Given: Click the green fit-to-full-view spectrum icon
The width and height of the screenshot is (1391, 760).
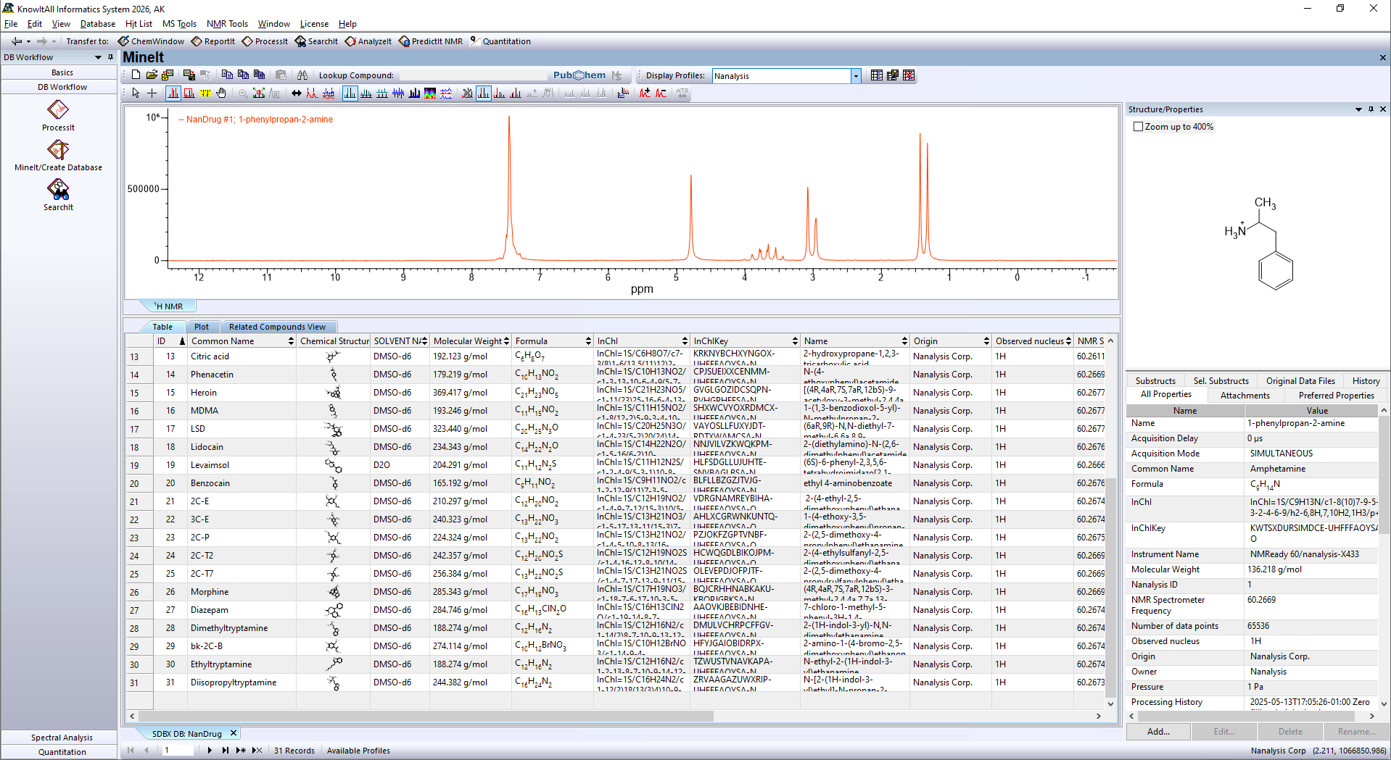Looking at the screenshot, I should click(259, 93).
